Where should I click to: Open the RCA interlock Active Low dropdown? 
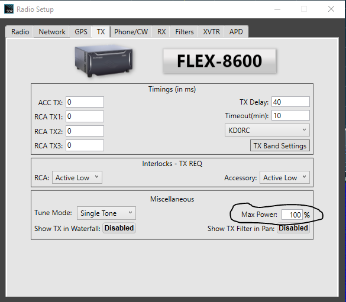coord(77,177)
